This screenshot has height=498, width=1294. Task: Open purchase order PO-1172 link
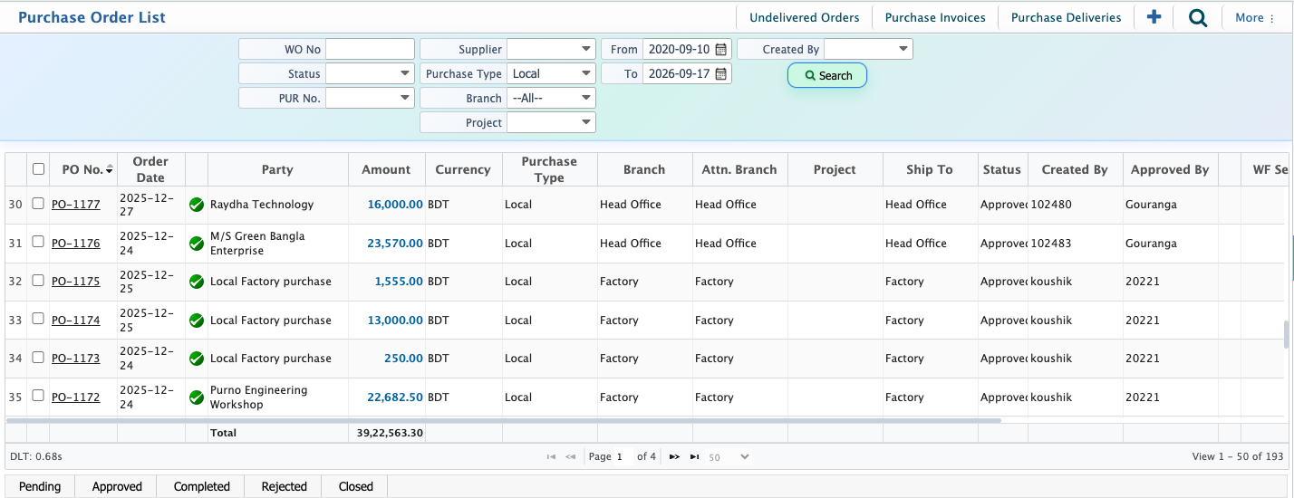[x=75, y=397]
